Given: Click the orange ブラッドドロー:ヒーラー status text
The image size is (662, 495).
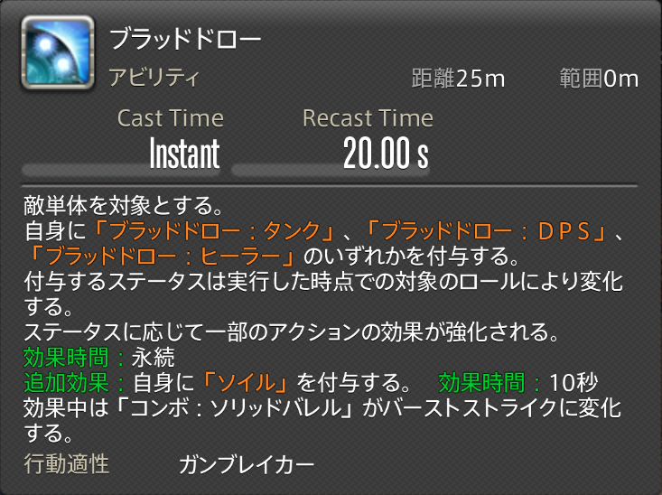Looking at the screenshot, I should 163,257.
